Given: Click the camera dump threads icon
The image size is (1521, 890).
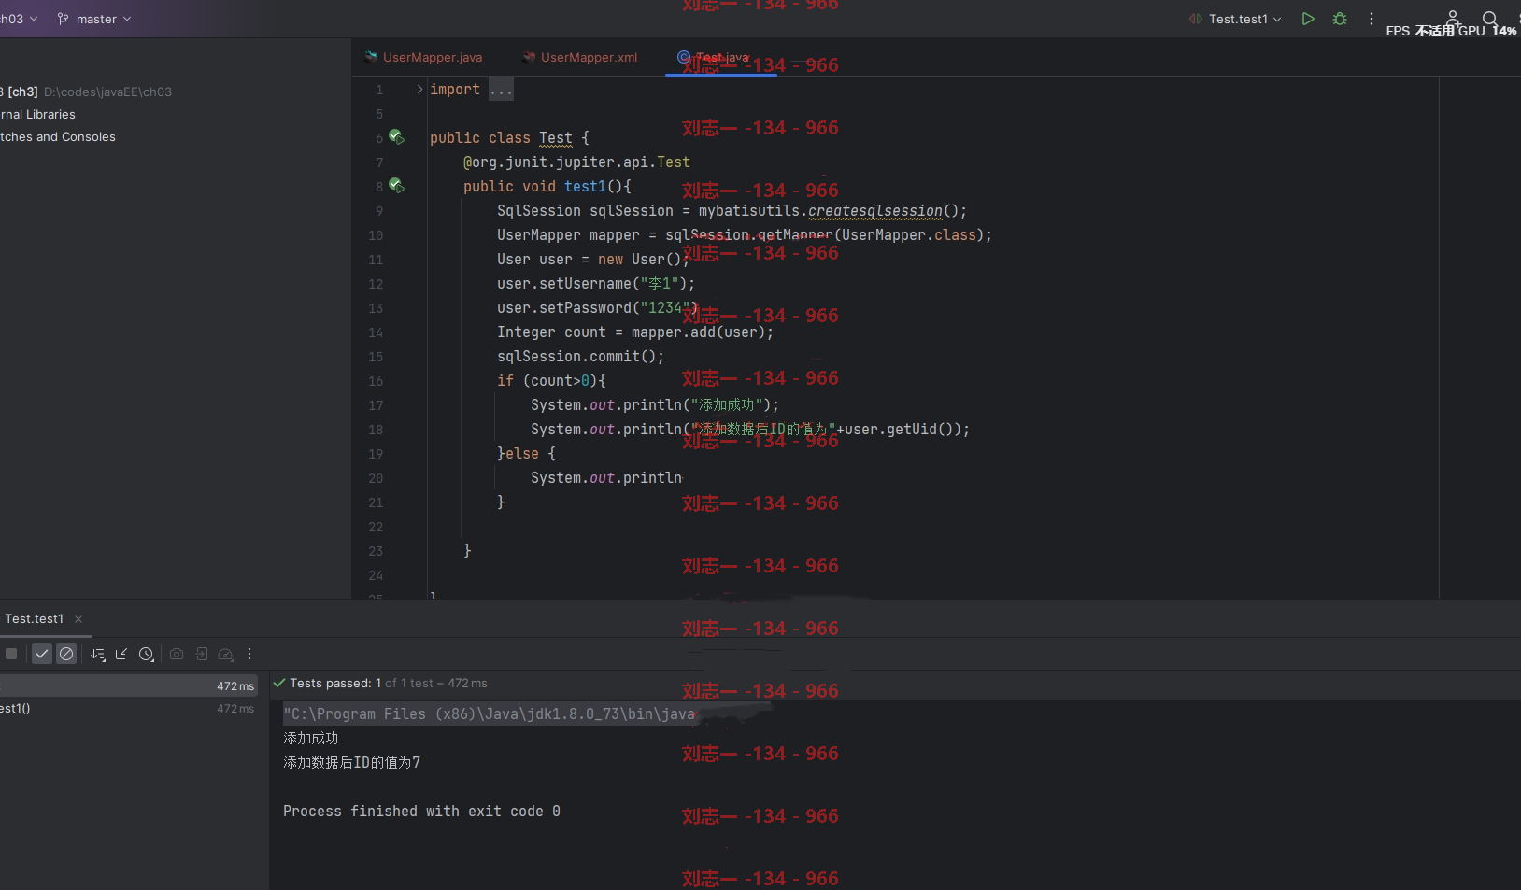Looking at the screenshot, I should click(x=177, y=654).
